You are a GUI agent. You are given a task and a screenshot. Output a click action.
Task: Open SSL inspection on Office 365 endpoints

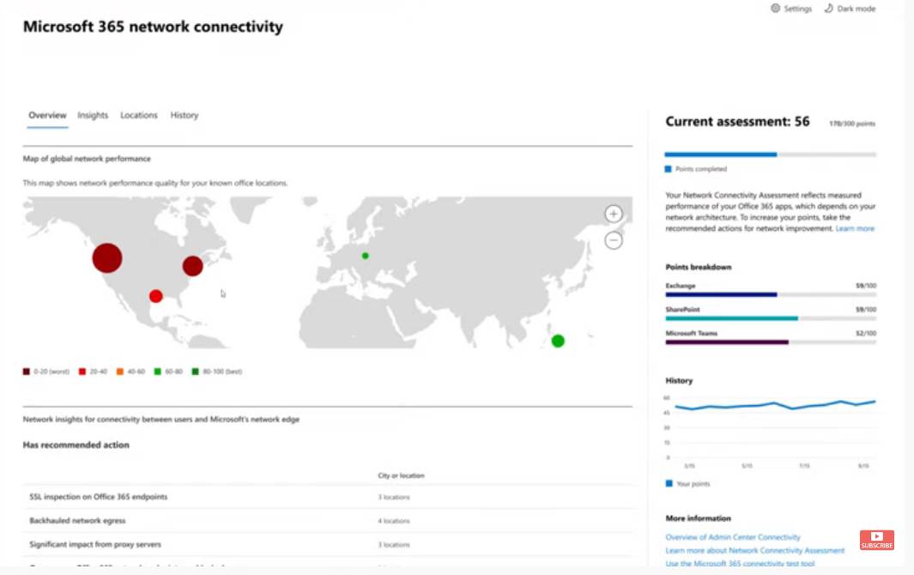coord(98,497)
